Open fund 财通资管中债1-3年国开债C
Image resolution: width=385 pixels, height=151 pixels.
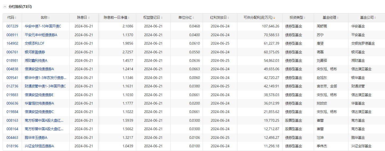pyautogui.click(x=45, y=86)
